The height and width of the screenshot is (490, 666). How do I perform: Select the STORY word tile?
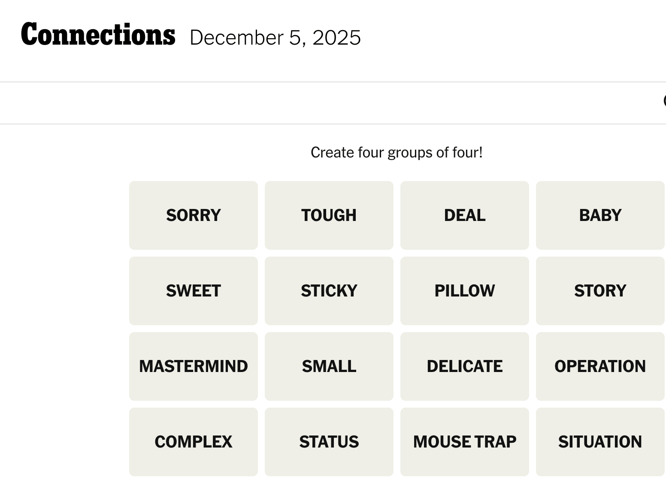tap(600, 290)
